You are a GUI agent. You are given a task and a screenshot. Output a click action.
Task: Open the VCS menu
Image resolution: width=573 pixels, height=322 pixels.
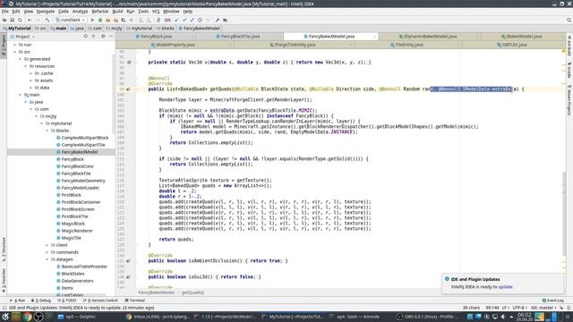(156, 12)
